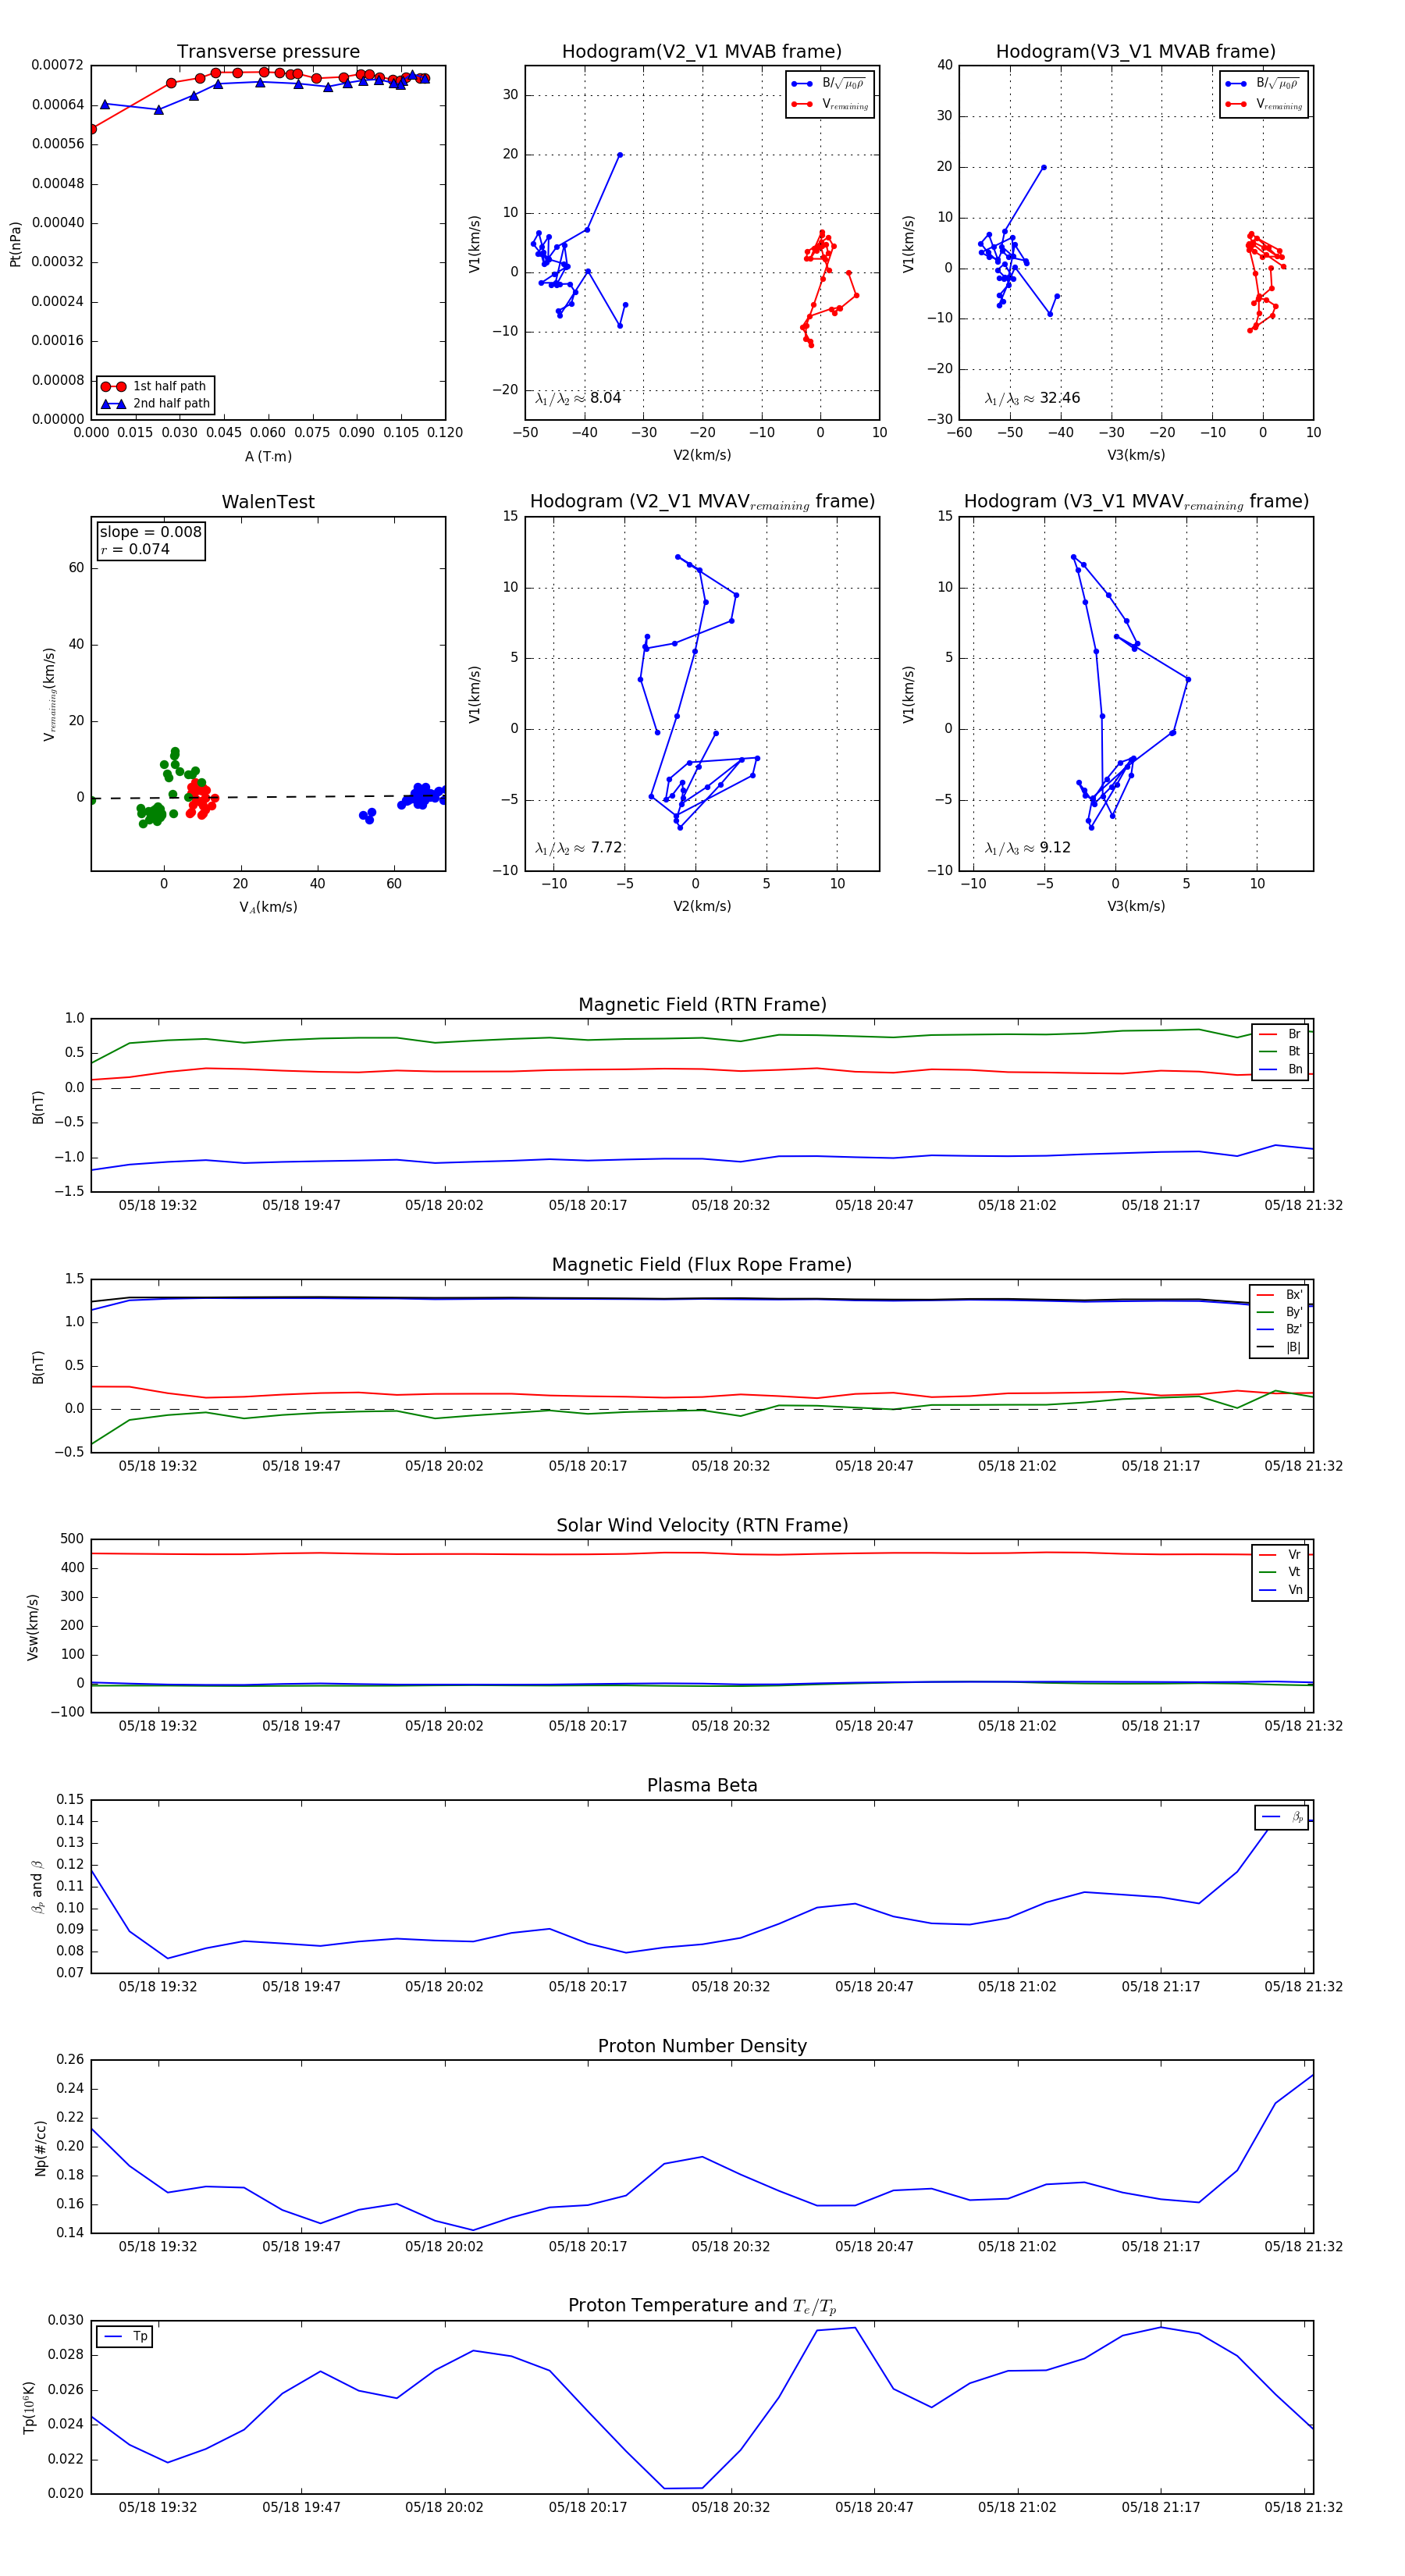Select the 'Vn' legend entry

[x=1280, y=1591]
